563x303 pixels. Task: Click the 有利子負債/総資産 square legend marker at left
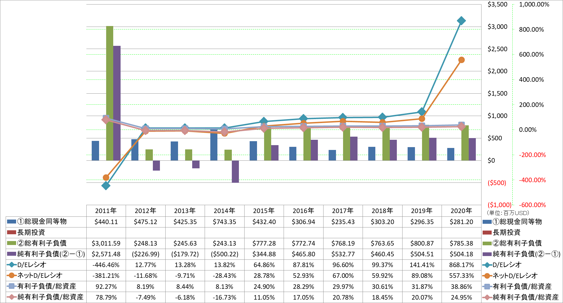(12, 286)
